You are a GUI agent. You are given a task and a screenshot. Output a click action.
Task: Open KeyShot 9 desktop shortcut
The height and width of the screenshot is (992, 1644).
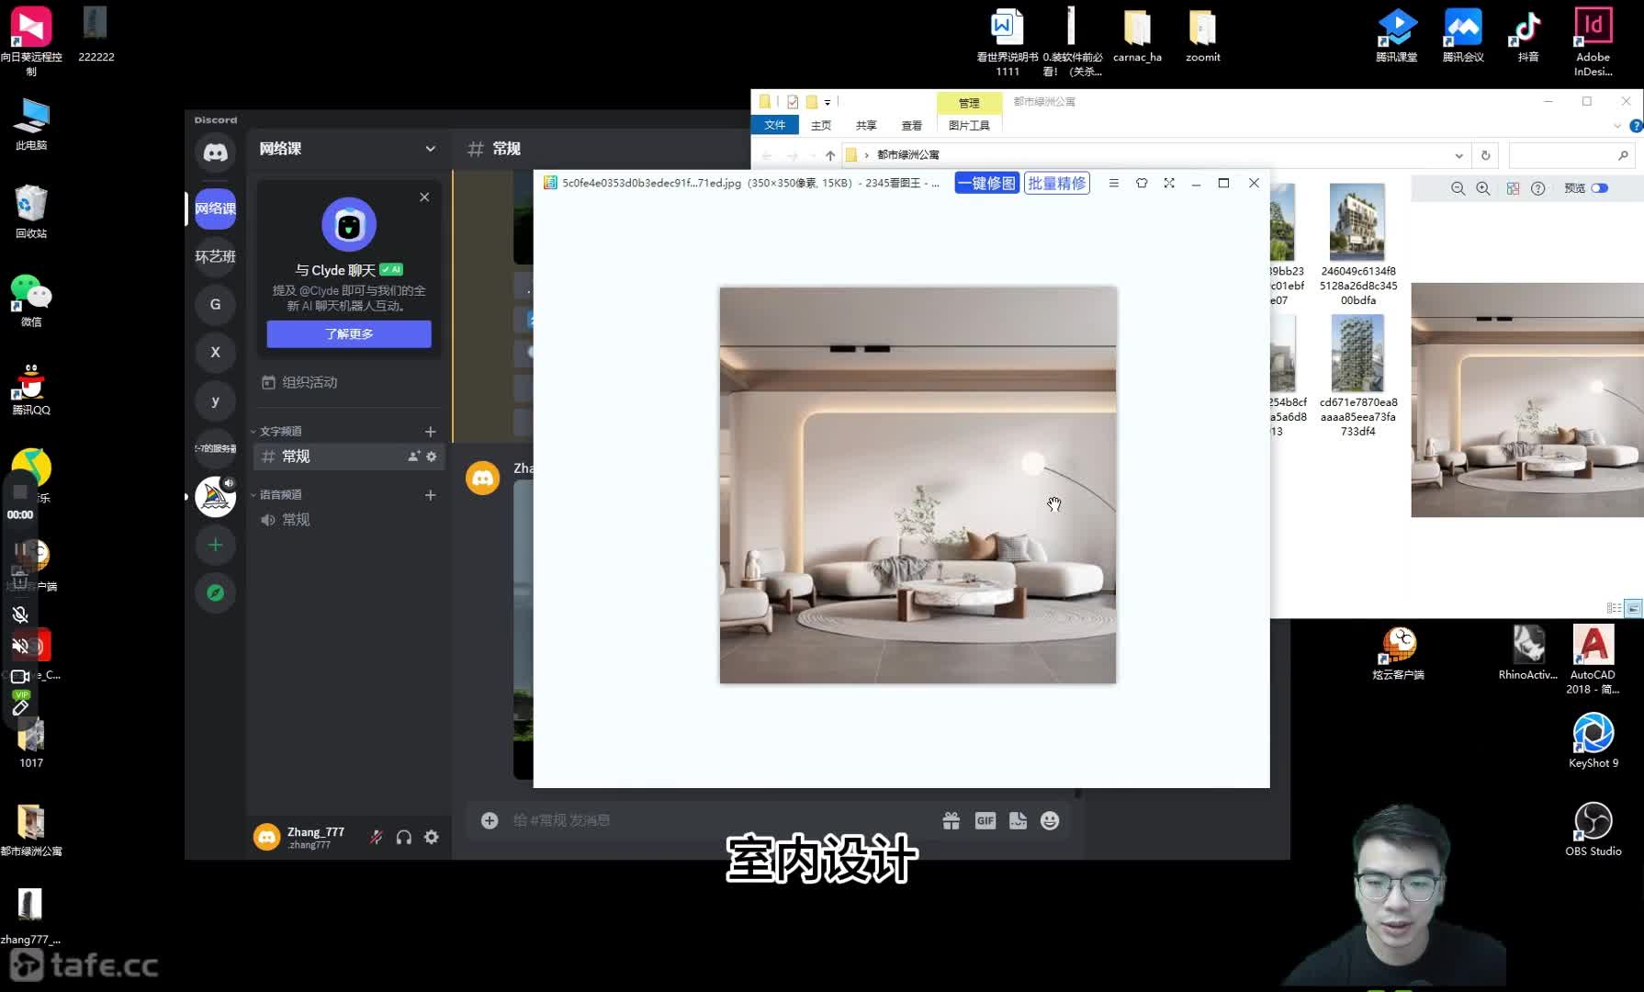coord(1593,740)
